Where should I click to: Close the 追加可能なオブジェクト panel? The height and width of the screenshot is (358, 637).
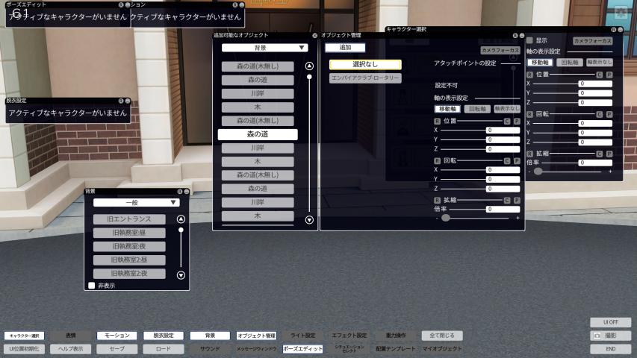pos(314,36)
